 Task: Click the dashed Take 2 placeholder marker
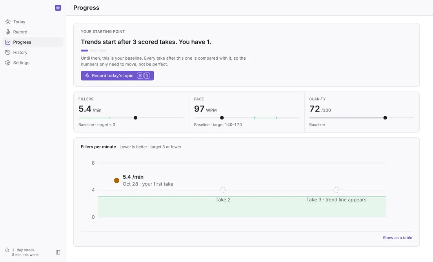click(223, 190)
